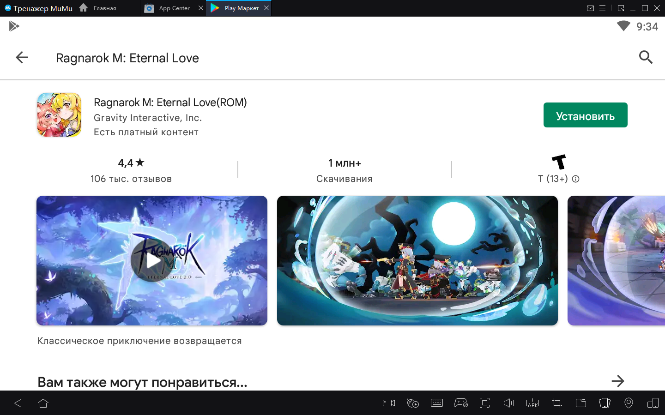Image resolution: width=665 pixels, height=415 pixels.
Task: Open the keyboard mapping icon
Action: point(436,403)
